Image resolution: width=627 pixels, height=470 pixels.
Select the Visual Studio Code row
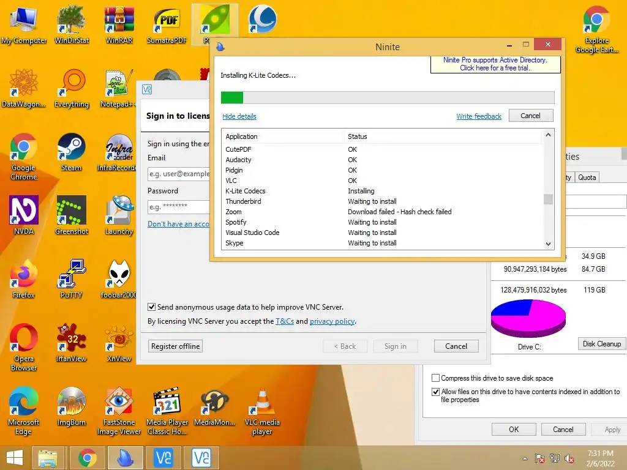point(383,233)
